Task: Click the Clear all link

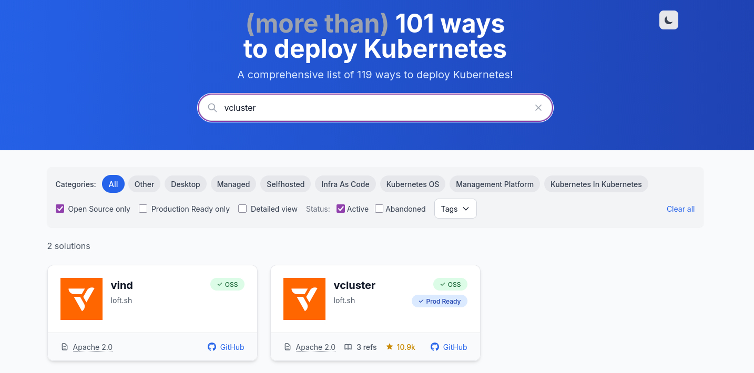Action: coord(680,209)
